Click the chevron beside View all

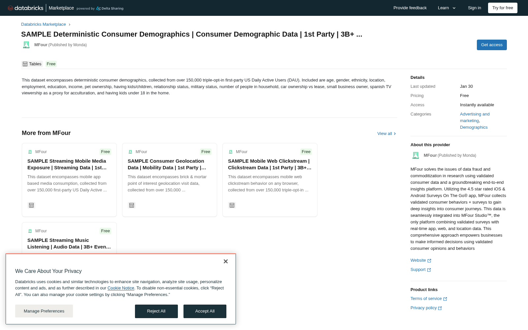click(395, 134)
